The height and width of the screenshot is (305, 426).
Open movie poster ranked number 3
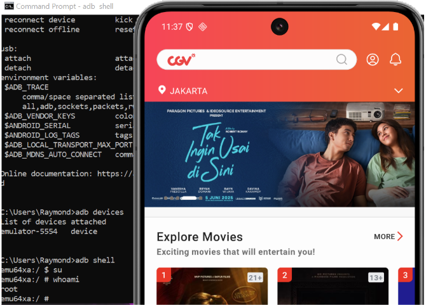(x=406, y=286)
